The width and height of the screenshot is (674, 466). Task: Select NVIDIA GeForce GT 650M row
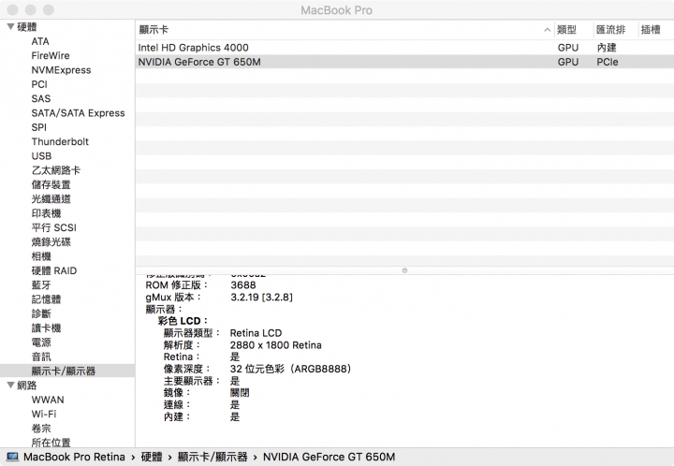point(404,62)
